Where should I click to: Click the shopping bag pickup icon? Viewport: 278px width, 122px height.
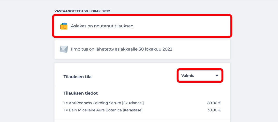(64, 26)
